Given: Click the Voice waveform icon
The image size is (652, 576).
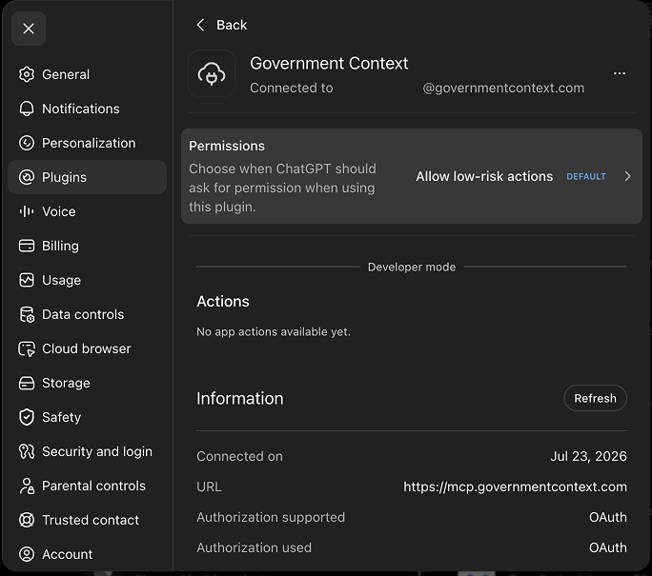Looking at the screenshot, I should 27,211.
